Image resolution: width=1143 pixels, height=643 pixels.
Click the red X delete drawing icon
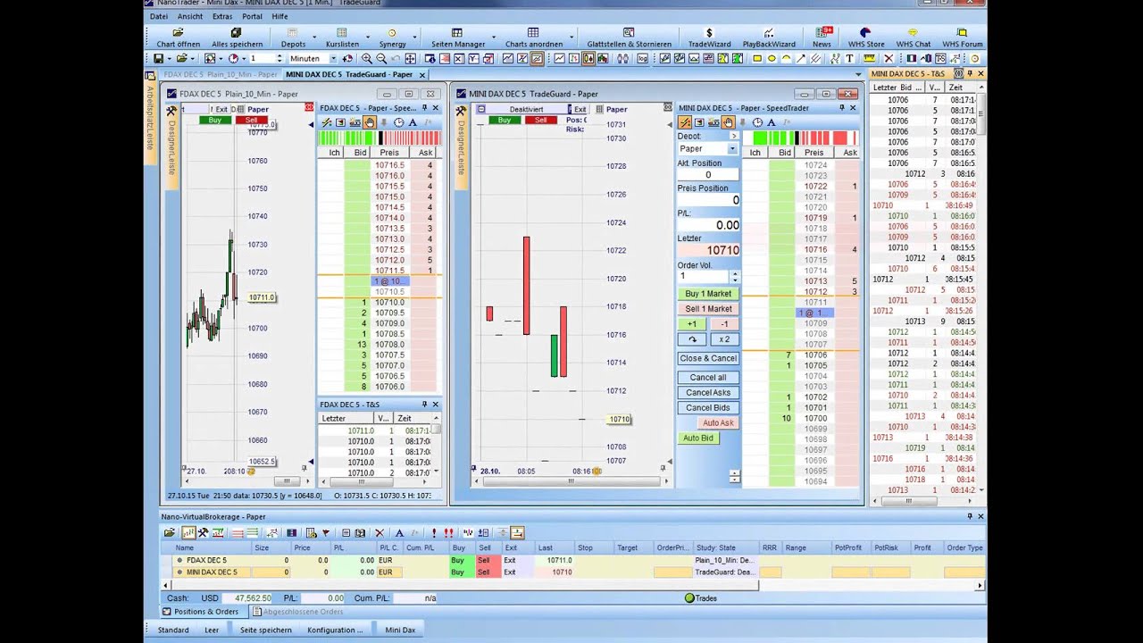[x=889, y=58]
